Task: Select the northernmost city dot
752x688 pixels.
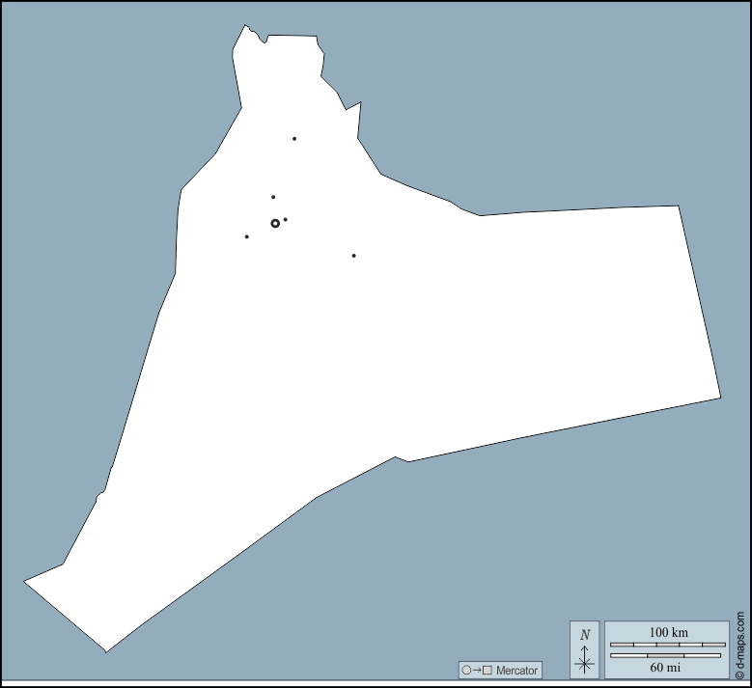Action: point(294,139)
